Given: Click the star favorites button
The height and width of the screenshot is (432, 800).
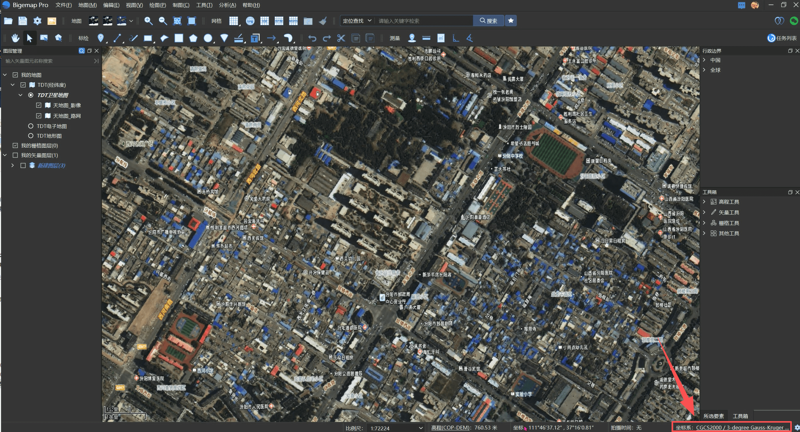Looking at the screenshot, I should [x=511, y=21].
